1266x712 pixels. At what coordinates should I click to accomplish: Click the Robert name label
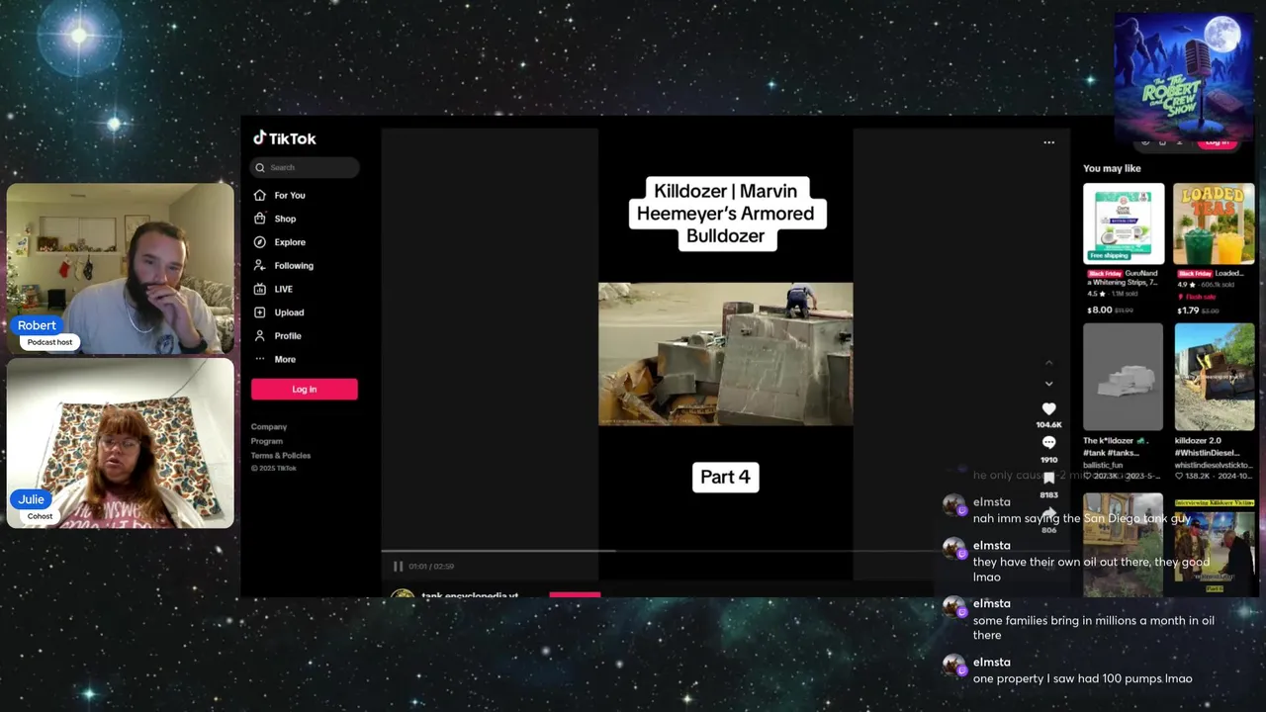[37, 325]
